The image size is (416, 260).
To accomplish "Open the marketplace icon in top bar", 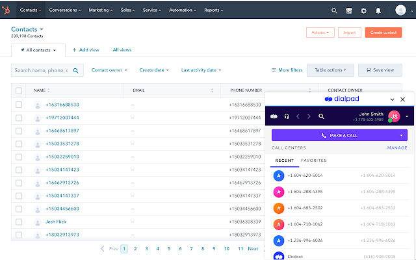I will [349, 10].
